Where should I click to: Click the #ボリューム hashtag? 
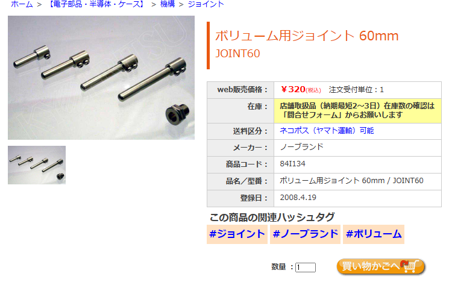[374, 234]
